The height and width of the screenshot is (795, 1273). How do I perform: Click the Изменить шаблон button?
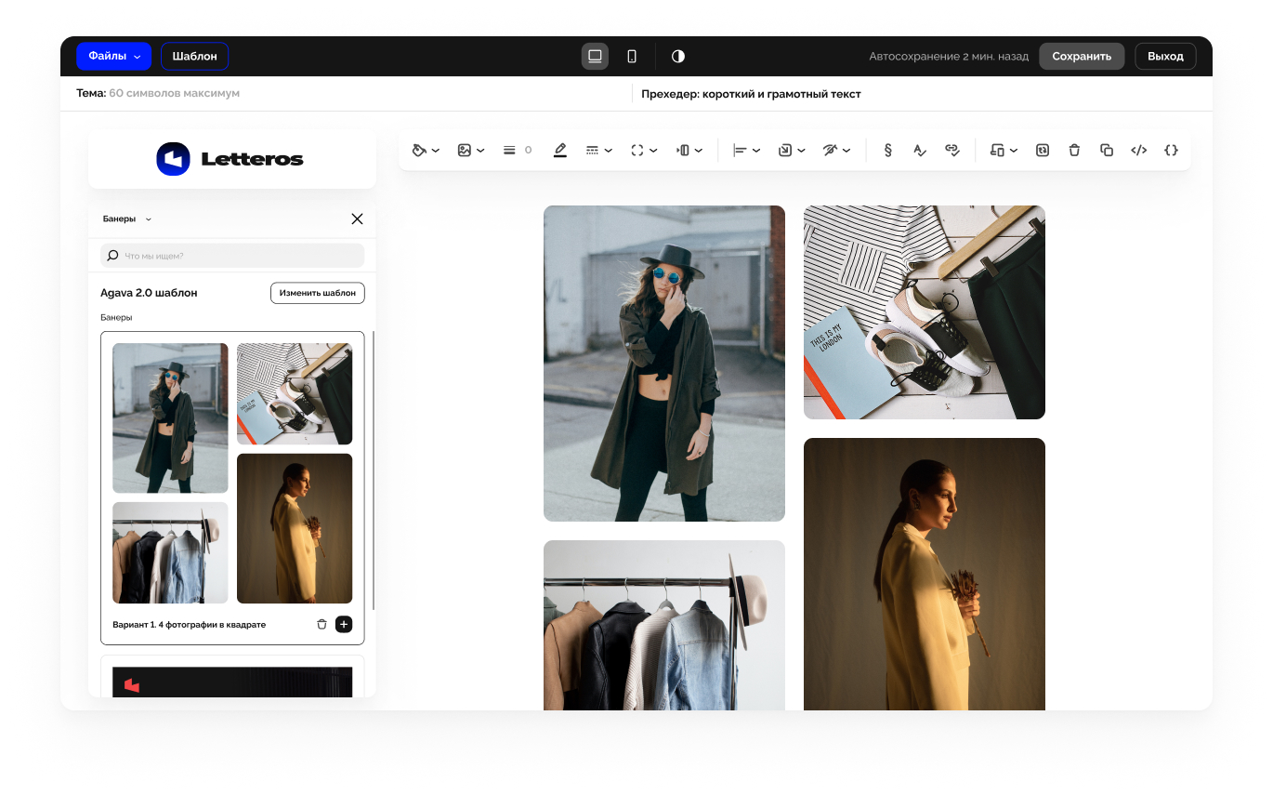pos(317,293)
